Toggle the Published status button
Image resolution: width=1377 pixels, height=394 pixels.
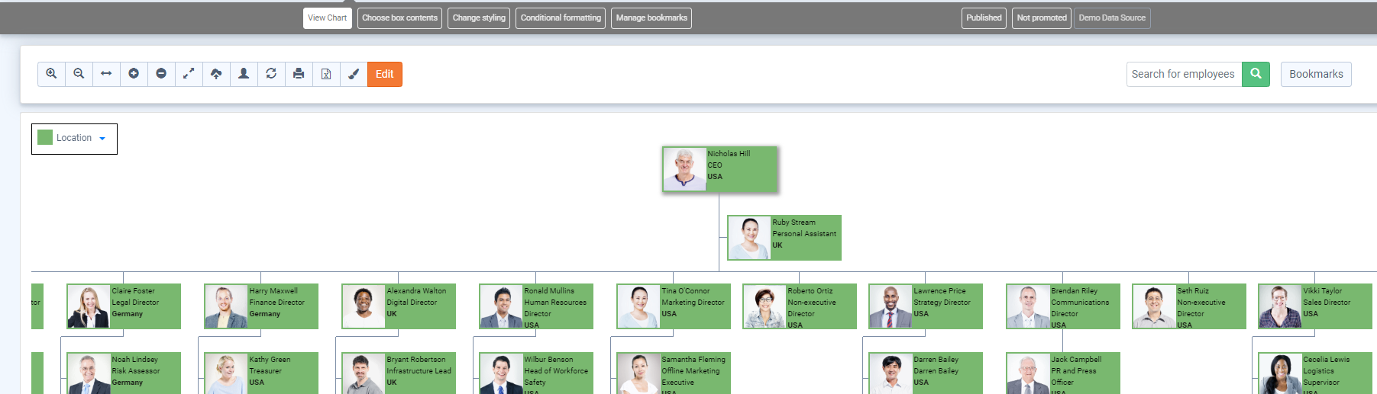(984, 18)
